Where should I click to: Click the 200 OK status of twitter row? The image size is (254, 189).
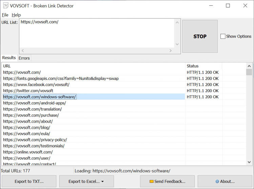[x=203, y=91]
